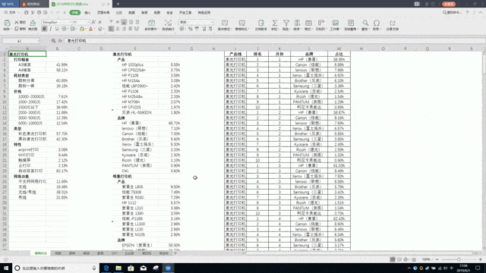Click the AutoSum sigma icon

click(x=275, y=23)
